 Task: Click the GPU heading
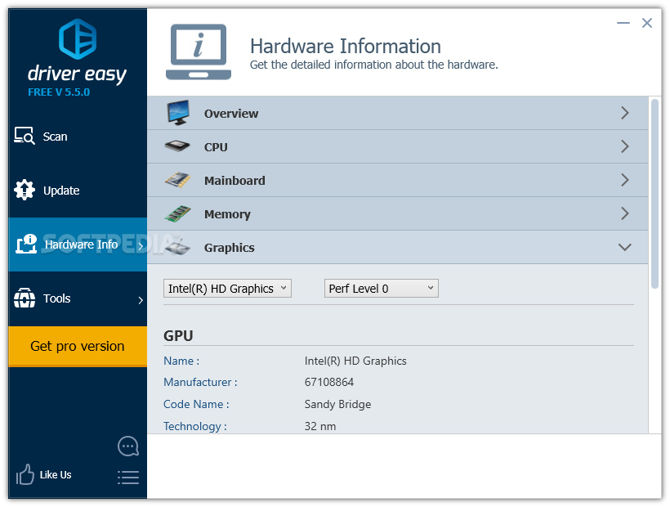pos(178,335)
